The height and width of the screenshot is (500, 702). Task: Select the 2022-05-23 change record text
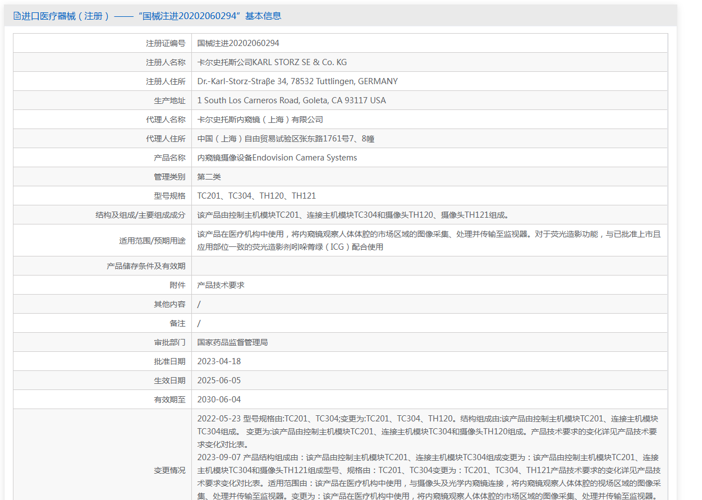coord(428,432)
